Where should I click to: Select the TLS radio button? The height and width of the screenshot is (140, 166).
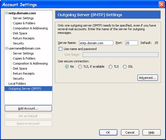click(110, 67)
